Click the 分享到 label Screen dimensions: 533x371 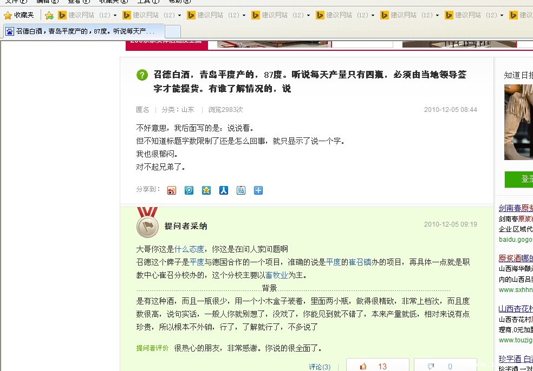point(148,189)
